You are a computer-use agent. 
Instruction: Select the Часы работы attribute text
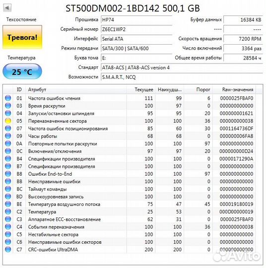(x=43, y=136)
